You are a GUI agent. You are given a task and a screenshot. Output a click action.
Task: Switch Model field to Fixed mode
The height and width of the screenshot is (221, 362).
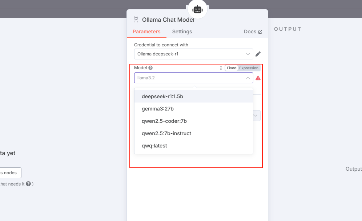pos(232,68)
